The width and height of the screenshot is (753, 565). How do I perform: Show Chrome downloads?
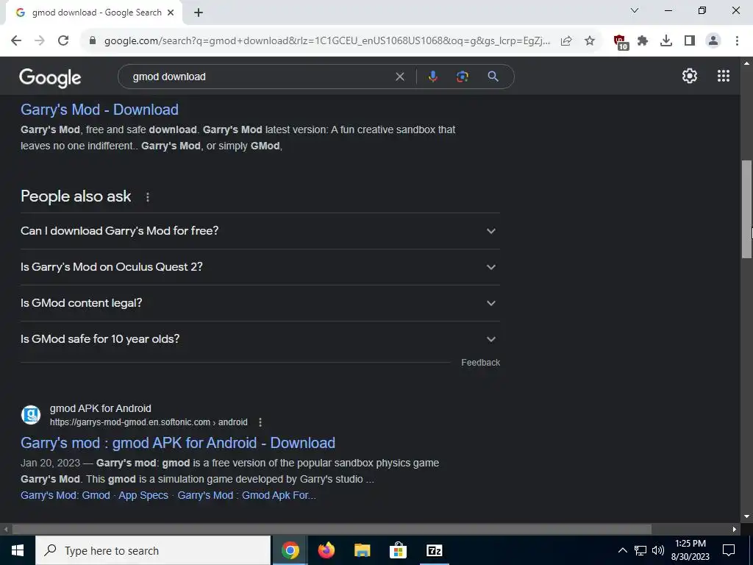coord(665,41)
